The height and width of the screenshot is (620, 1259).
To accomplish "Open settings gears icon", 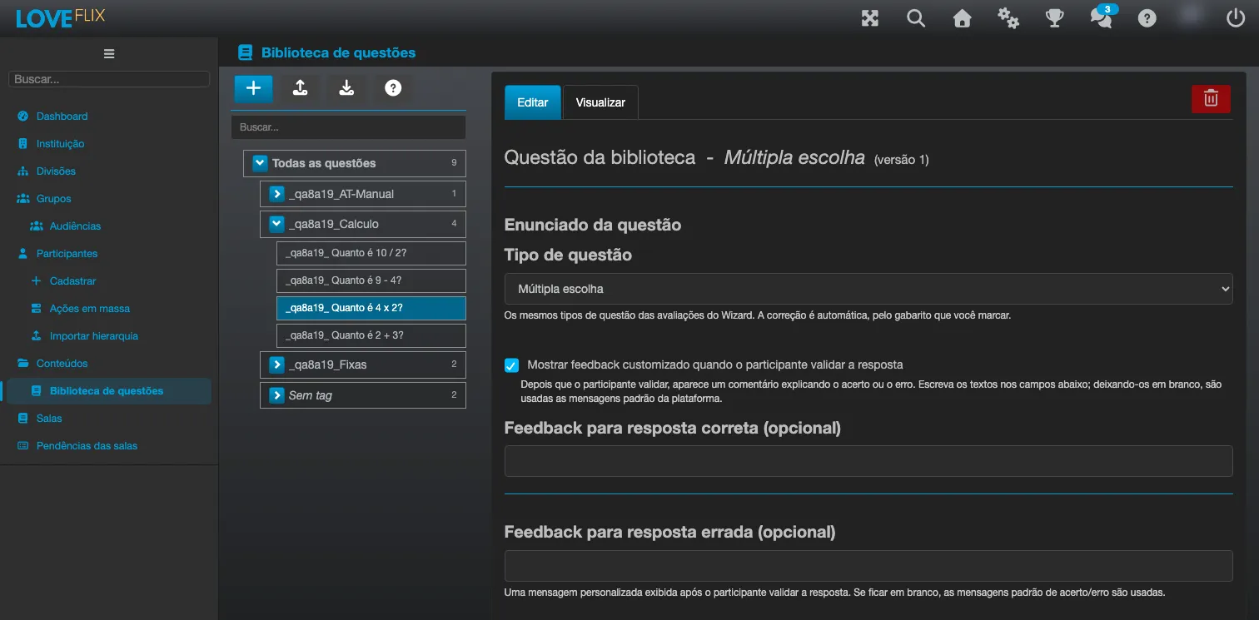I will tap(1008, 18).
